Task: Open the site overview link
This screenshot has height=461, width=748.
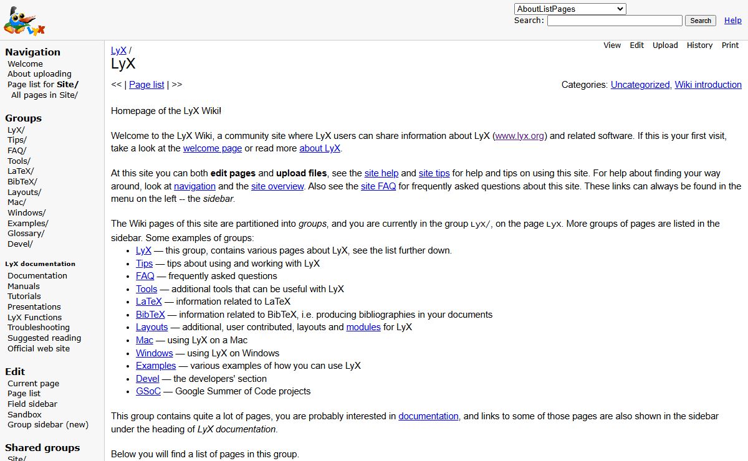Action: coord(277,186)
